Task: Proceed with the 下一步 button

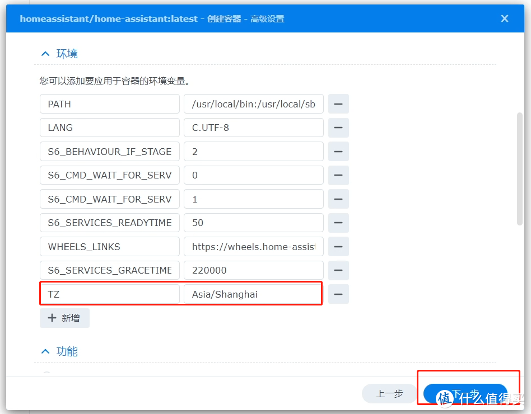Action: (465, 393)
